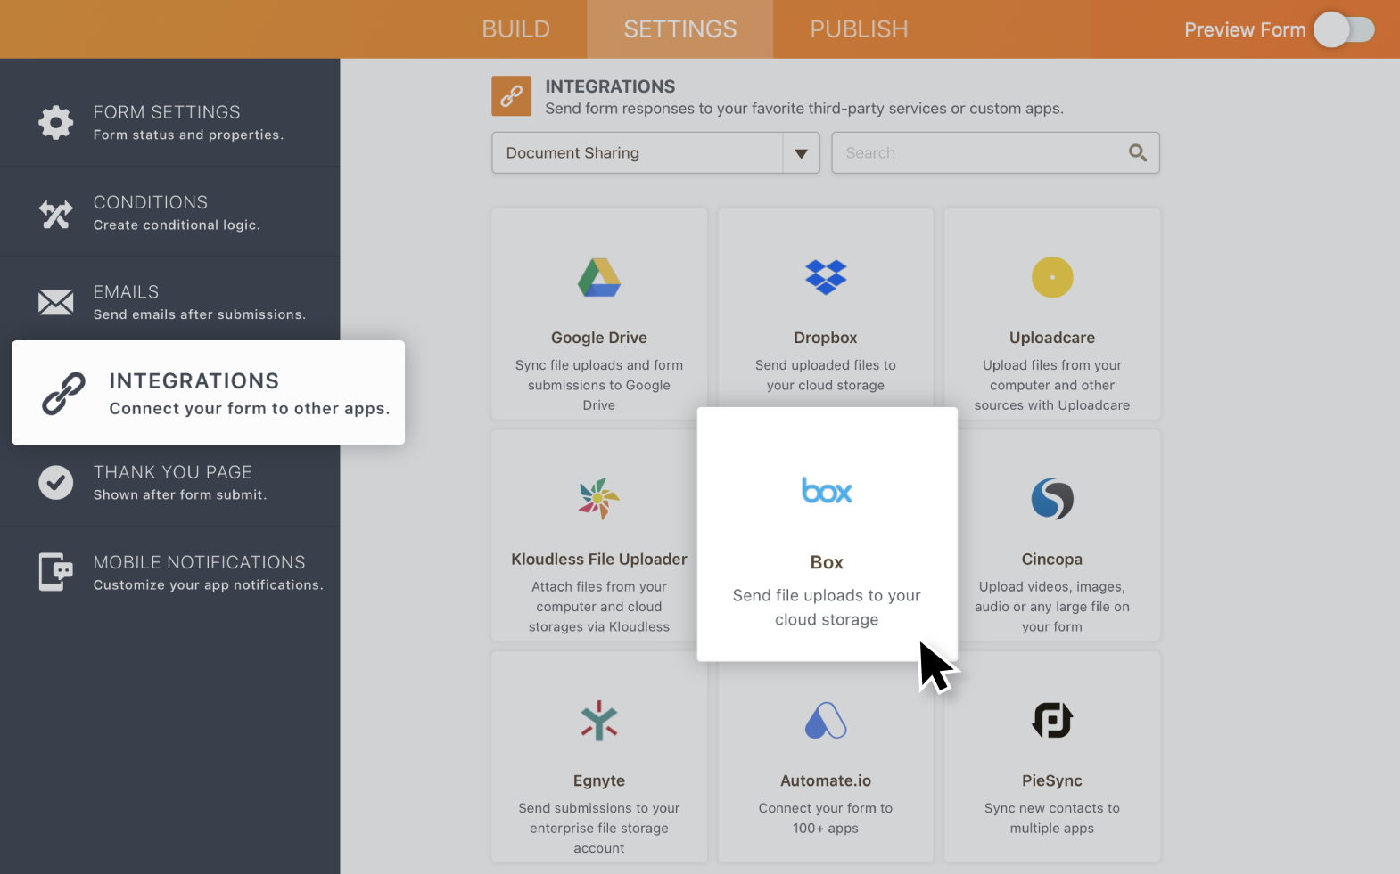Open the Document Sharing category selector
This screenshot has height=874, width=1400.
(638, 153)
